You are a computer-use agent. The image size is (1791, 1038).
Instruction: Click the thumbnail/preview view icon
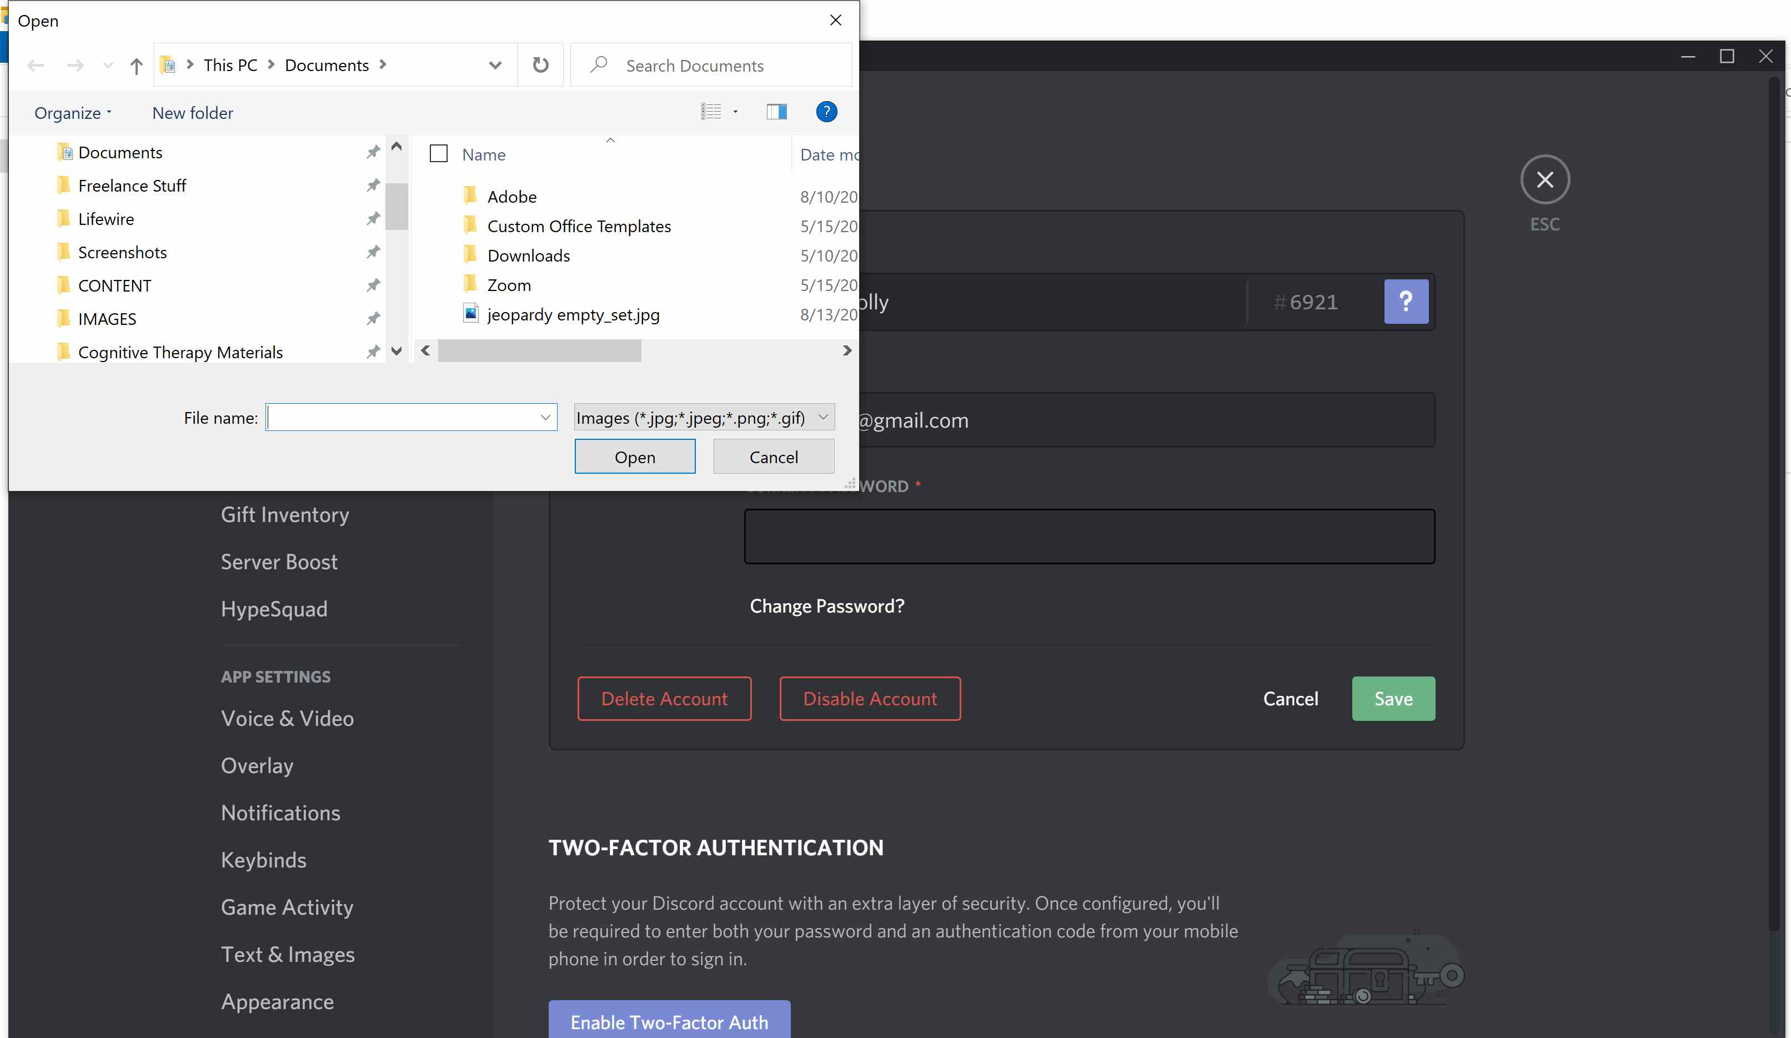(x=777, y=112)
